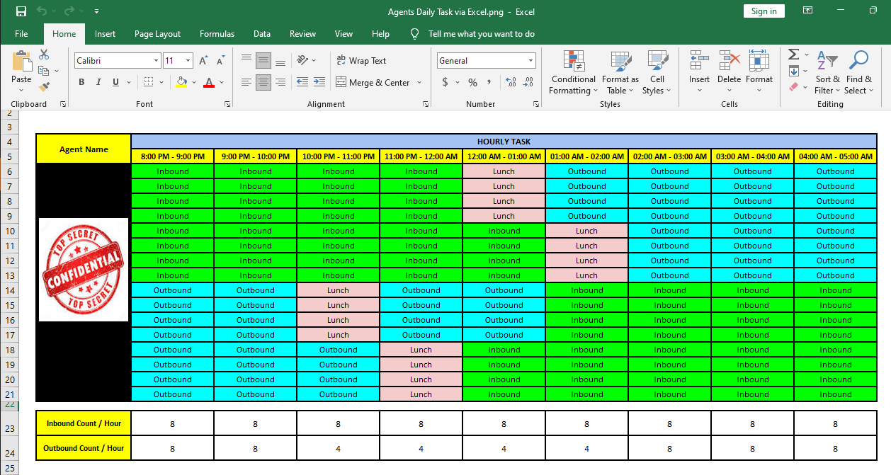Click the Redo arrow icon
Screen dimensions: 891x475
click(x=69, y=11)
